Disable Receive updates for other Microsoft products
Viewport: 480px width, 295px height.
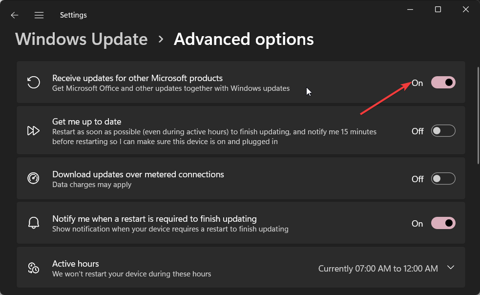(x=443, y=83)
